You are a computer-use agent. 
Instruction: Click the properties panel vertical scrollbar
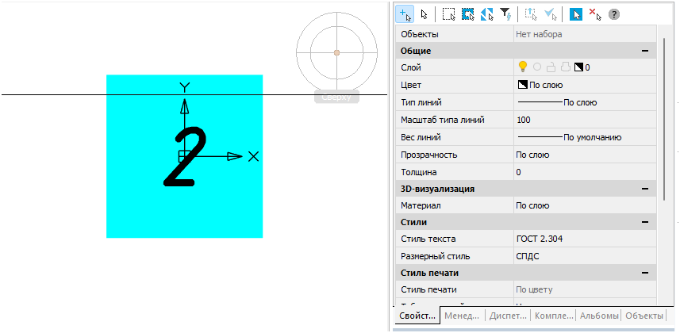click(x=664, y=119)
